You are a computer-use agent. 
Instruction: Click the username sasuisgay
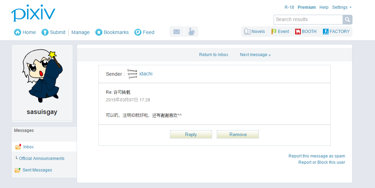42,112
